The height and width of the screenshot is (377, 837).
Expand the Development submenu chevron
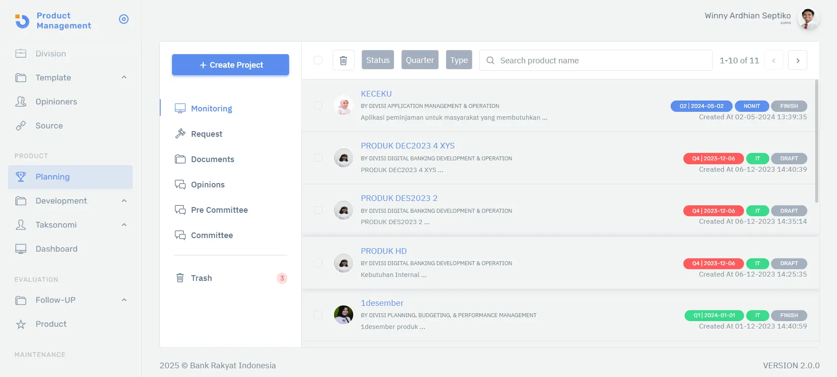pos(124,201)
